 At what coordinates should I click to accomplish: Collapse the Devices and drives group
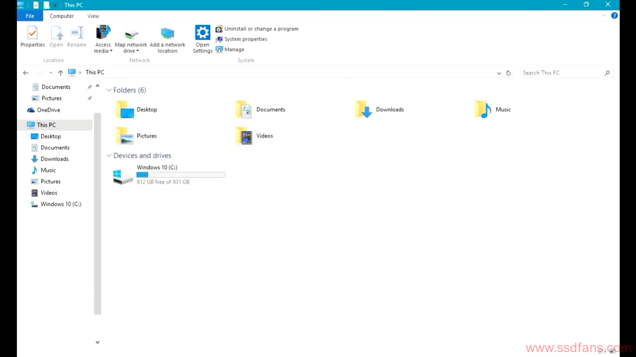pos(109,156)
